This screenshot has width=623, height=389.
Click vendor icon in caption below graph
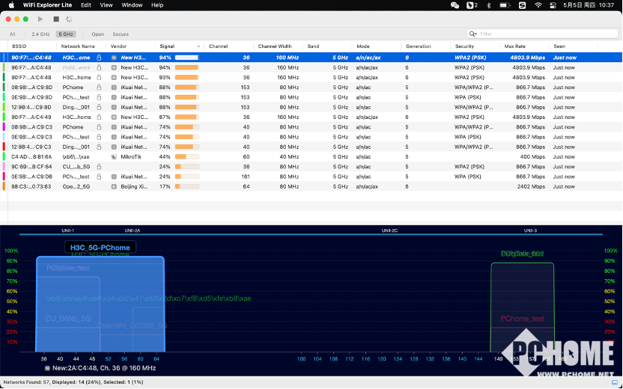point(48,368)
